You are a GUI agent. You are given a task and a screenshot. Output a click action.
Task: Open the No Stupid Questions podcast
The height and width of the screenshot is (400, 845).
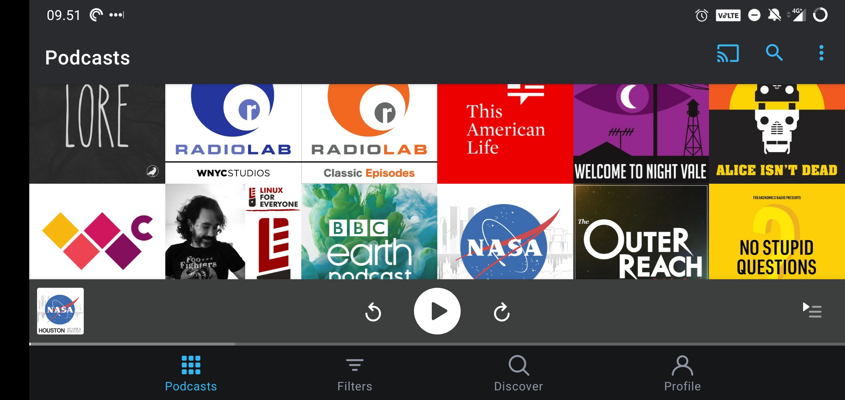777,231
